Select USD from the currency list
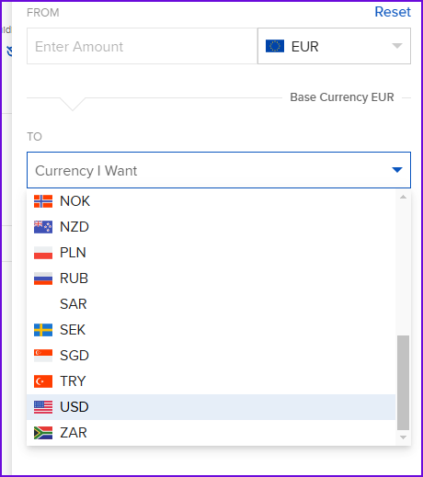 tap(211, 407)
